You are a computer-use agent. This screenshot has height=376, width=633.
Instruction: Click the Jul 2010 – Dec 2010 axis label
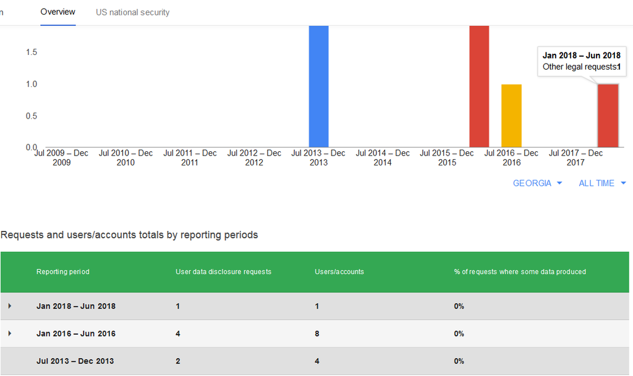tap(125, 157)
